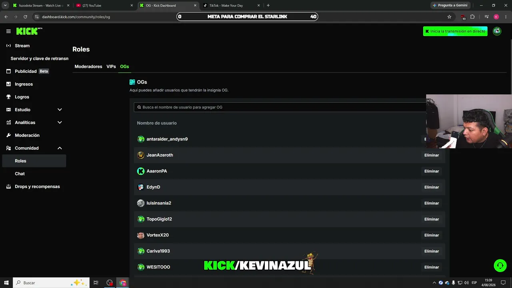Bookmark this page with the star icon
This screenshot has height=288, width=512.
(449, 17)
